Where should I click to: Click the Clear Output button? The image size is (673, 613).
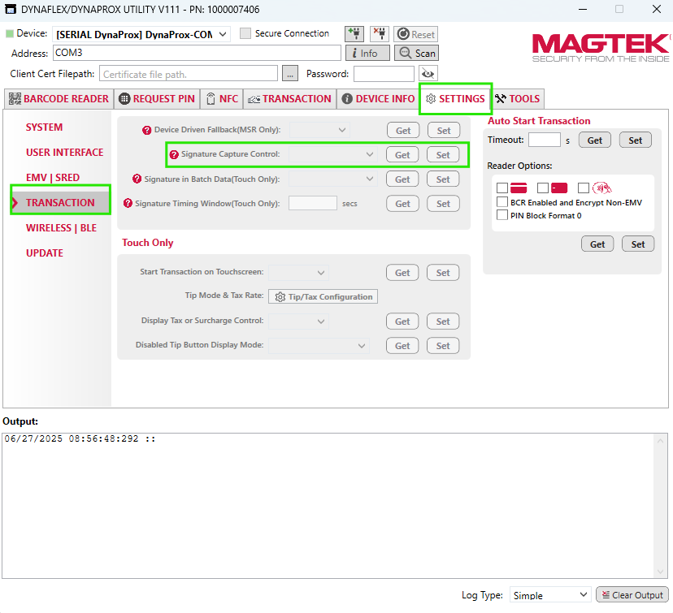click(632, 595)
